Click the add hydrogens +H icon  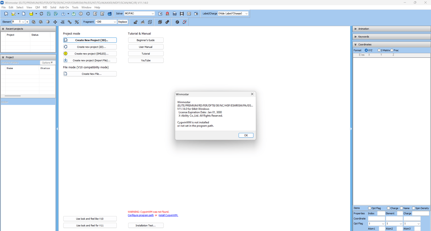click(x=62, y=22)
